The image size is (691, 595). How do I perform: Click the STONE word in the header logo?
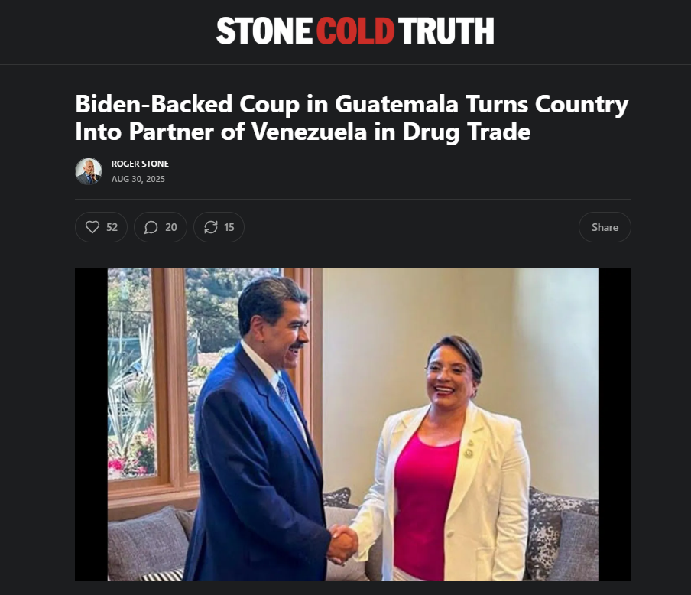264,31
